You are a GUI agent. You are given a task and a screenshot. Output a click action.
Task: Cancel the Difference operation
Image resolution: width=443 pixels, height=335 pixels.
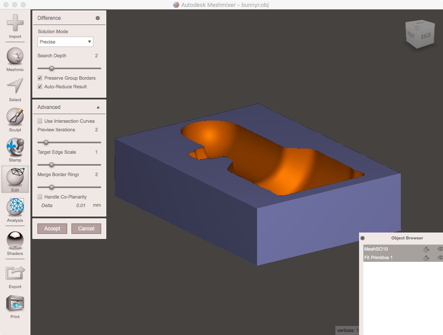tap(86, 229)
